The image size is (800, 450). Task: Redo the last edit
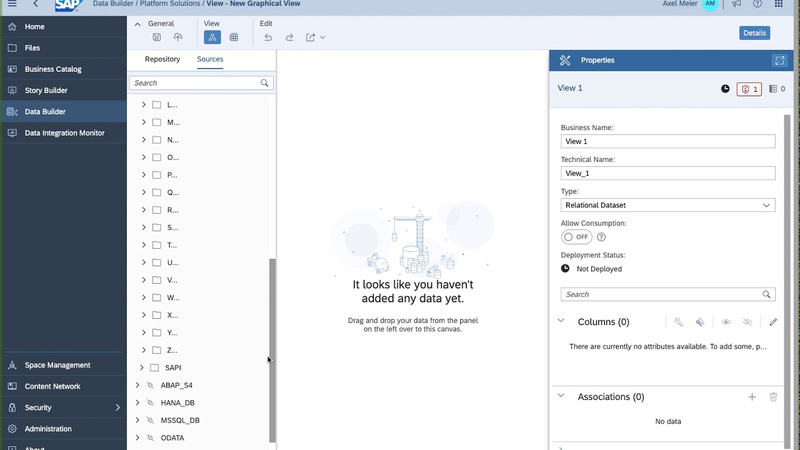point(289,37)
